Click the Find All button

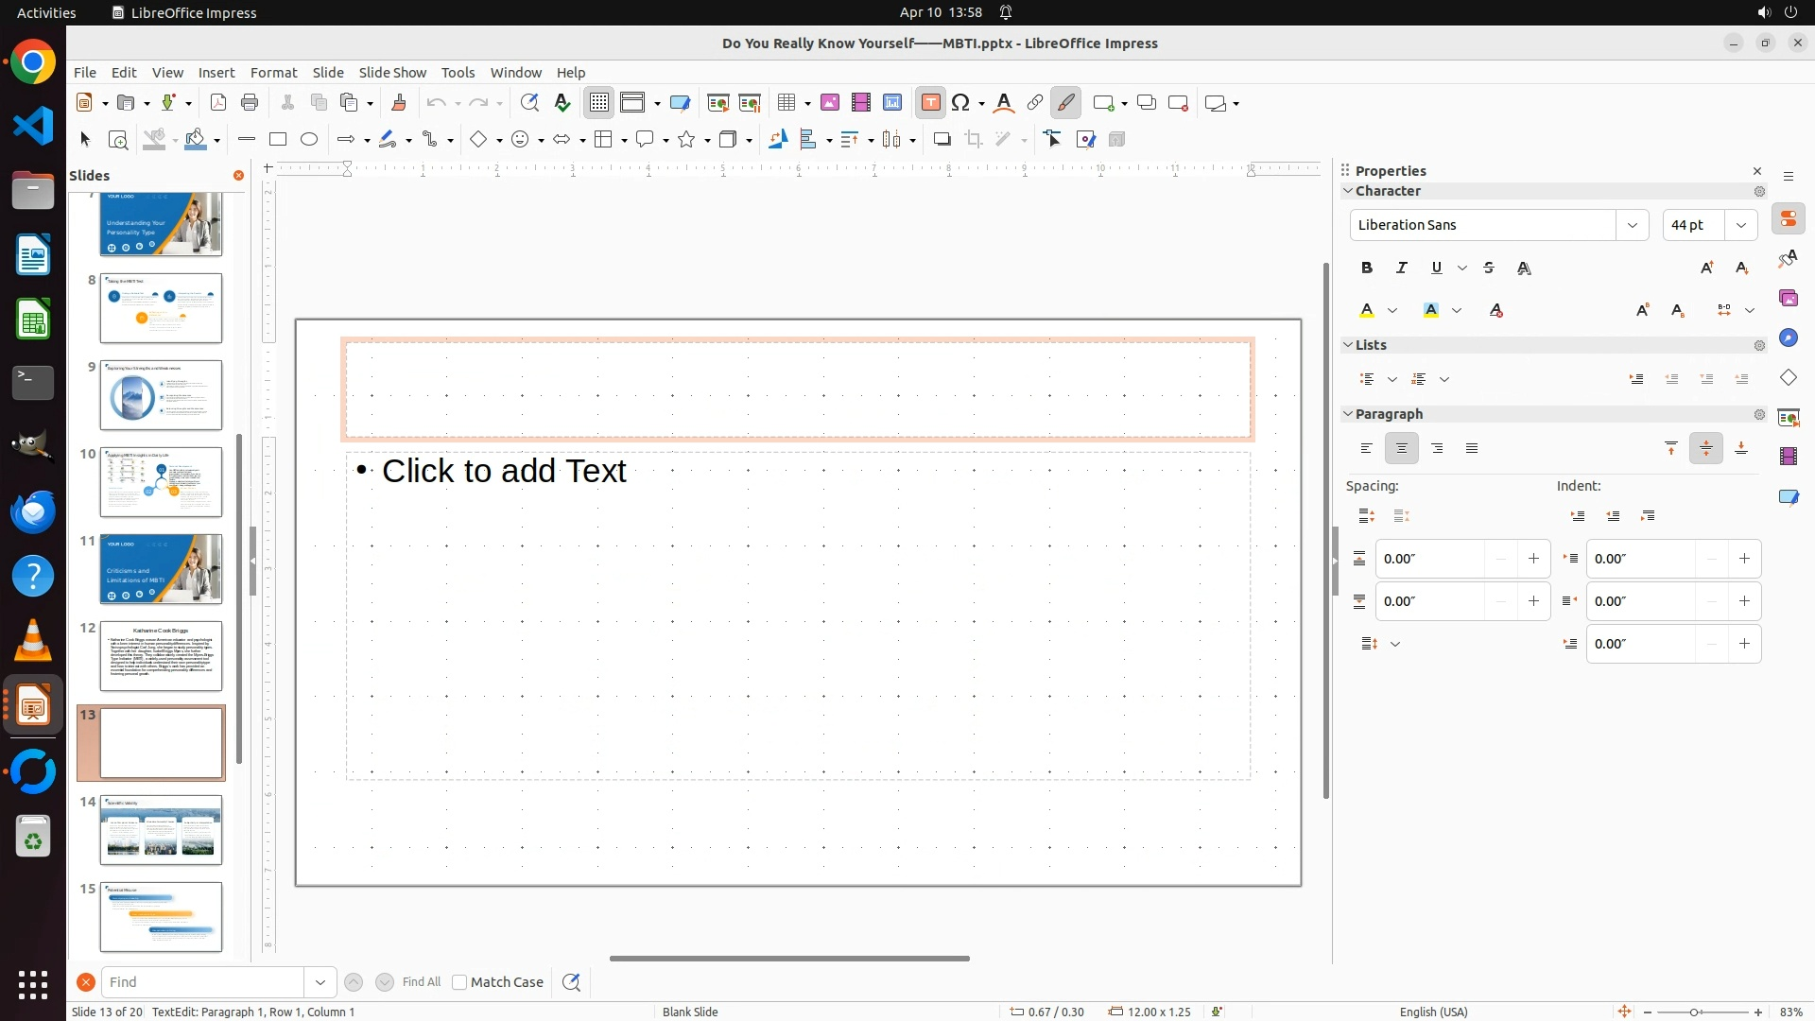pyautogui.click(x=421, y=982)
